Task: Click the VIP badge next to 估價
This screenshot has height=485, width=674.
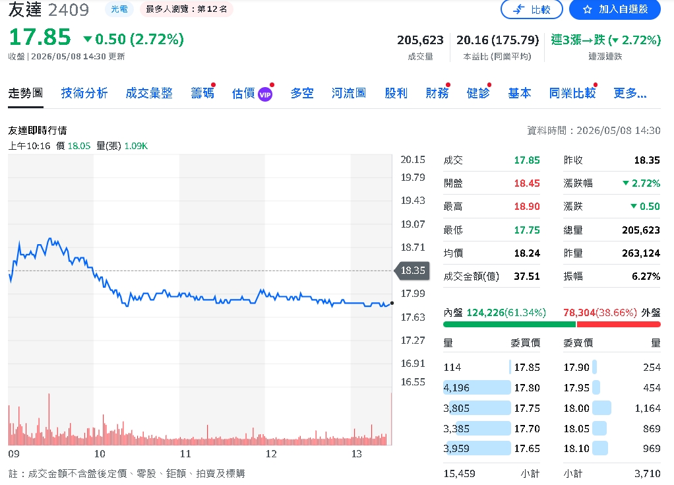Action: point(265,94)
